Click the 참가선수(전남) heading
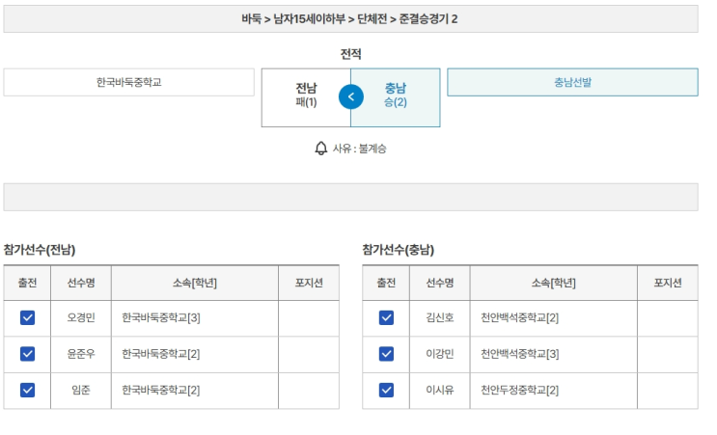Viewport: 717px width, 435px height. (40, 250)
